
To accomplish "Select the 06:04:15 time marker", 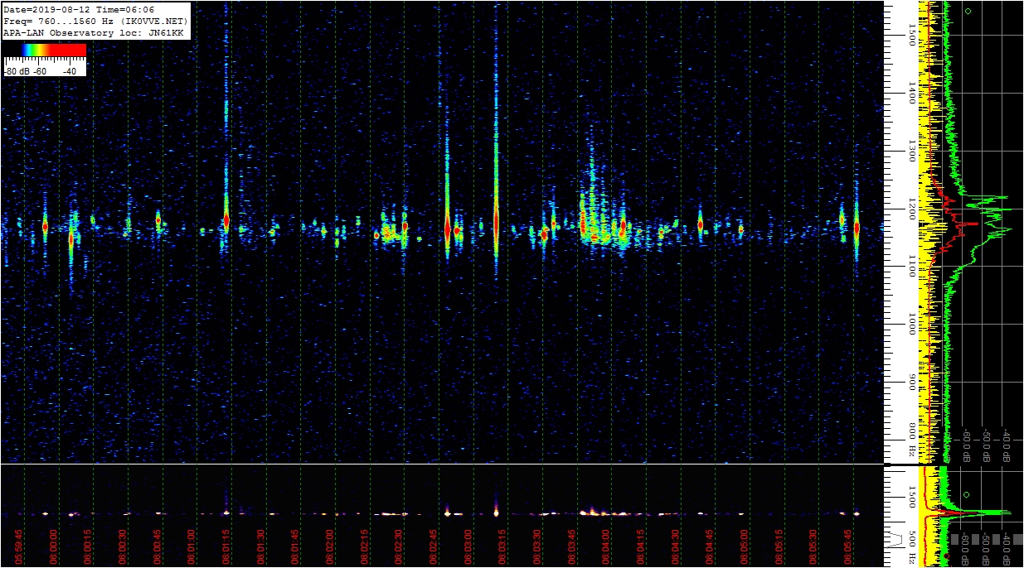I will pos(641,545).
